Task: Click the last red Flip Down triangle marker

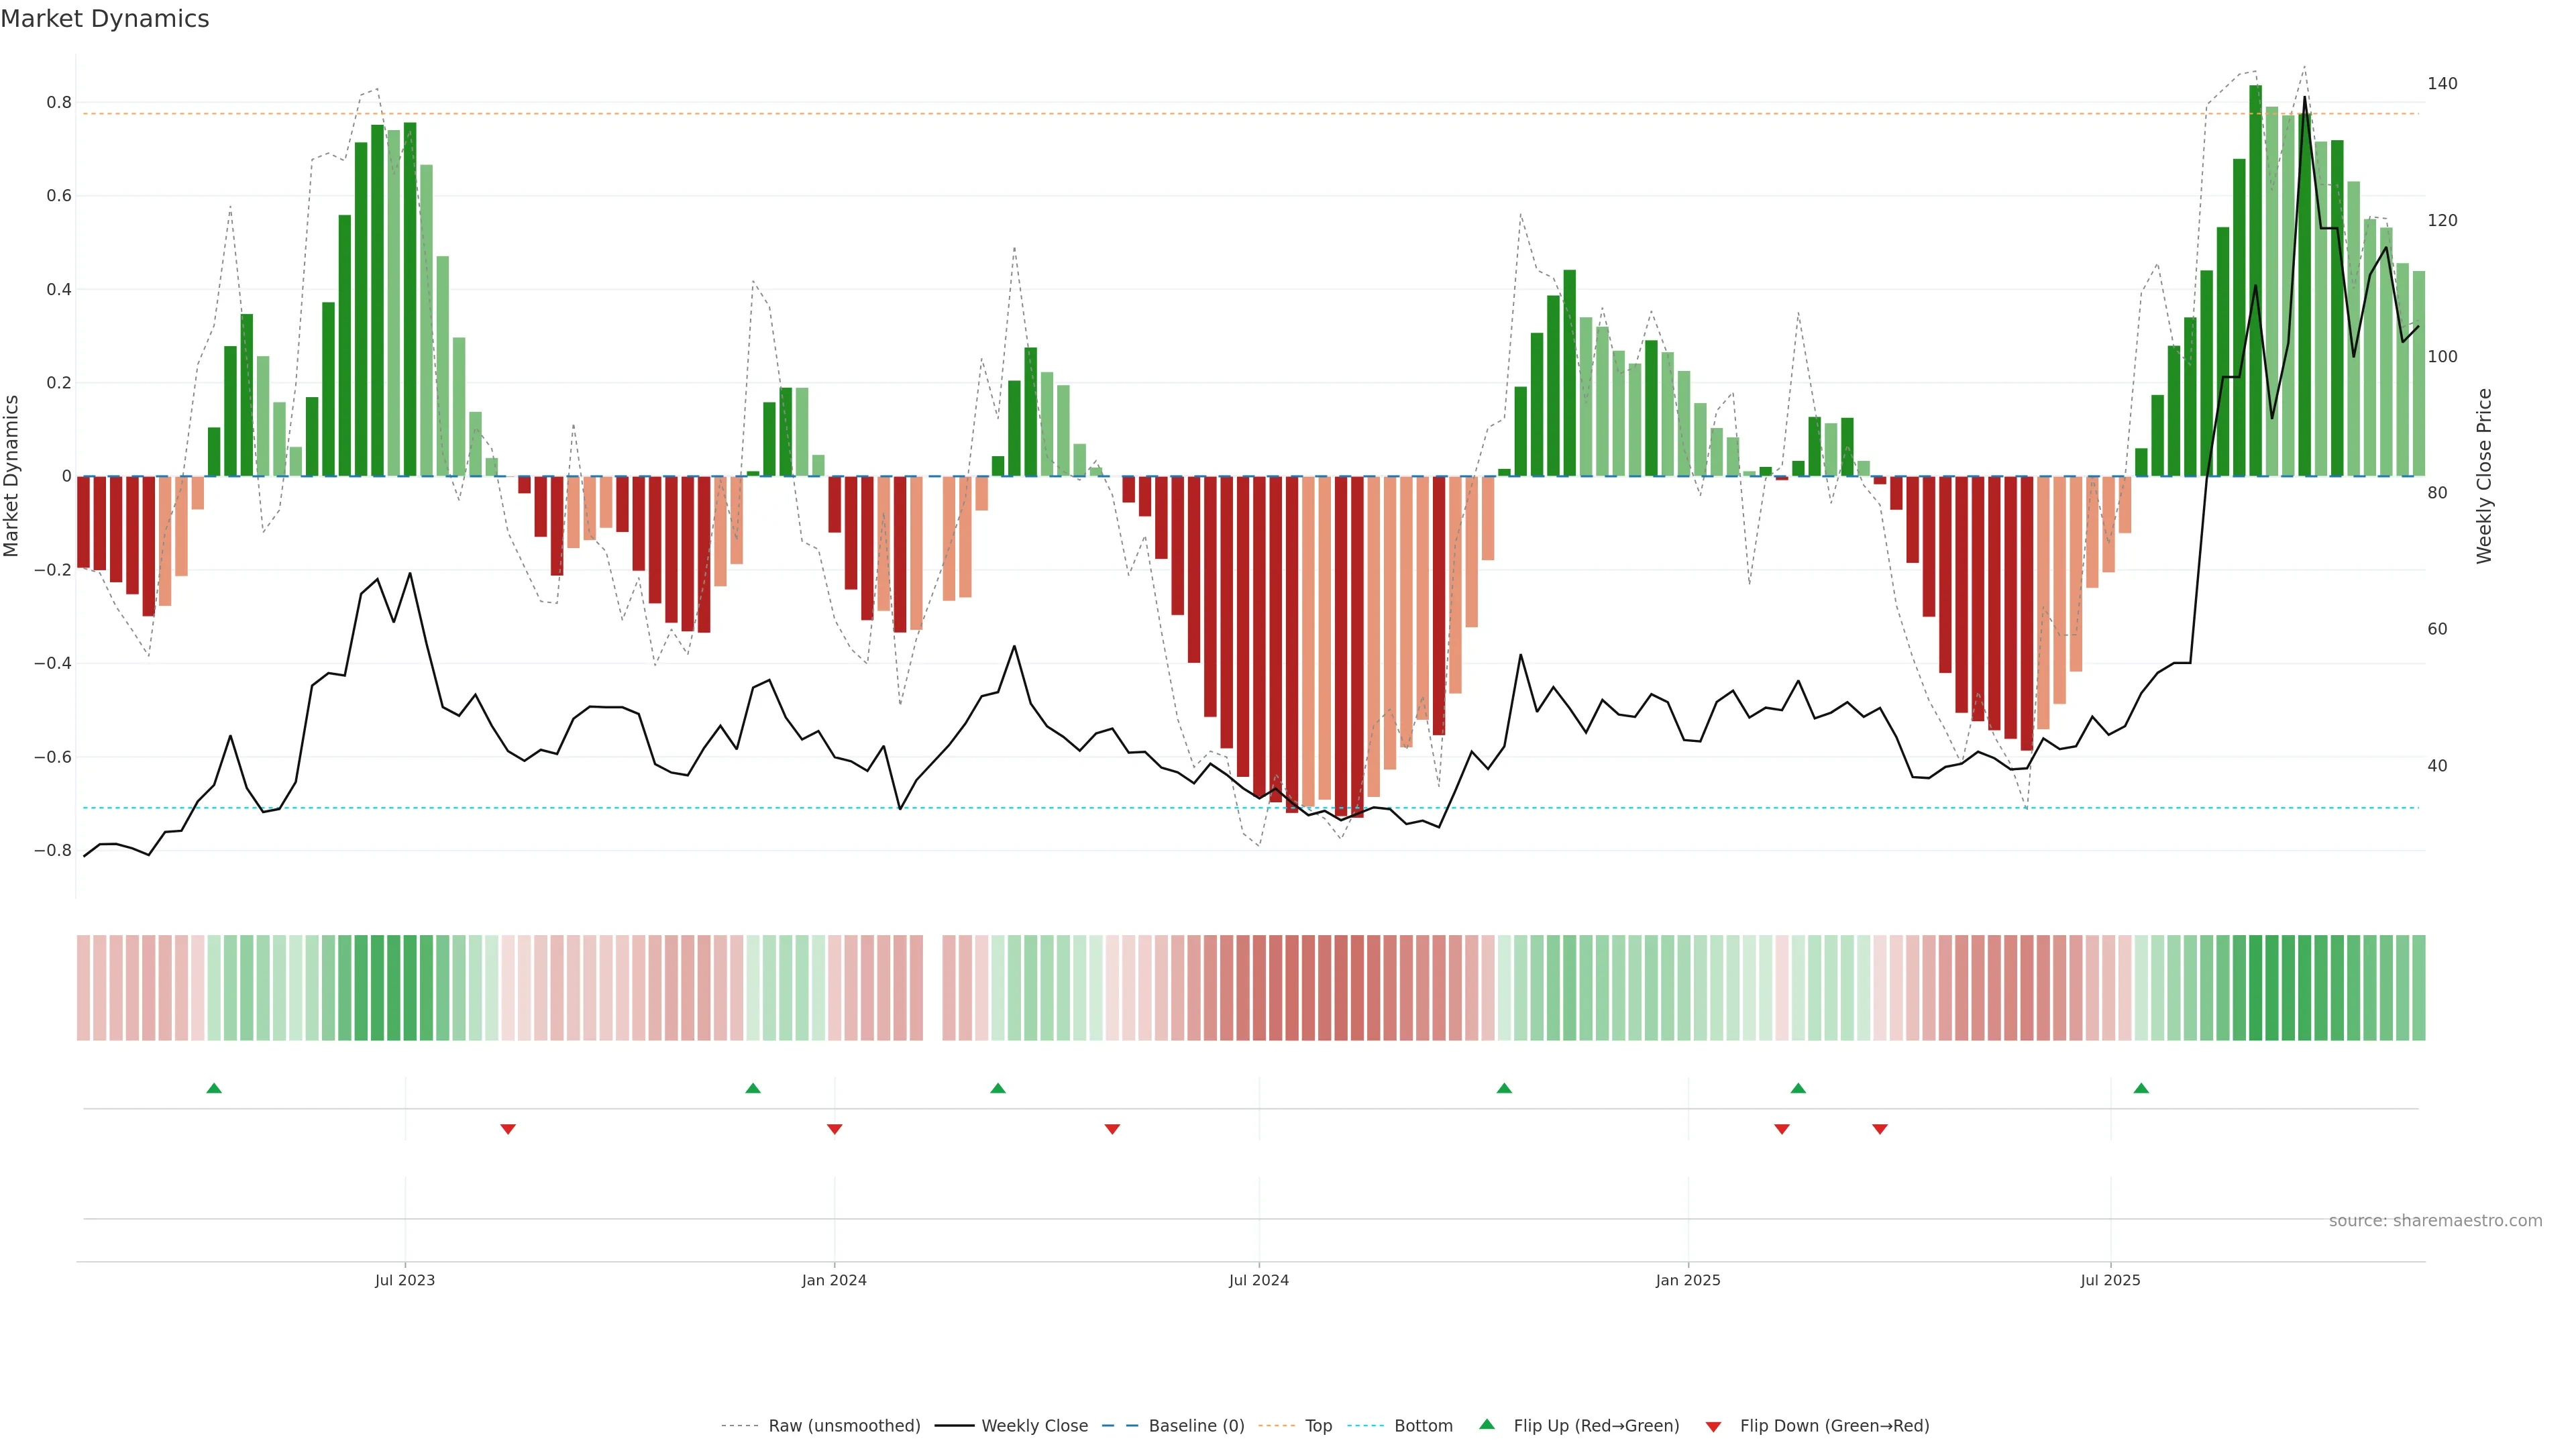Action: 1880,1129
